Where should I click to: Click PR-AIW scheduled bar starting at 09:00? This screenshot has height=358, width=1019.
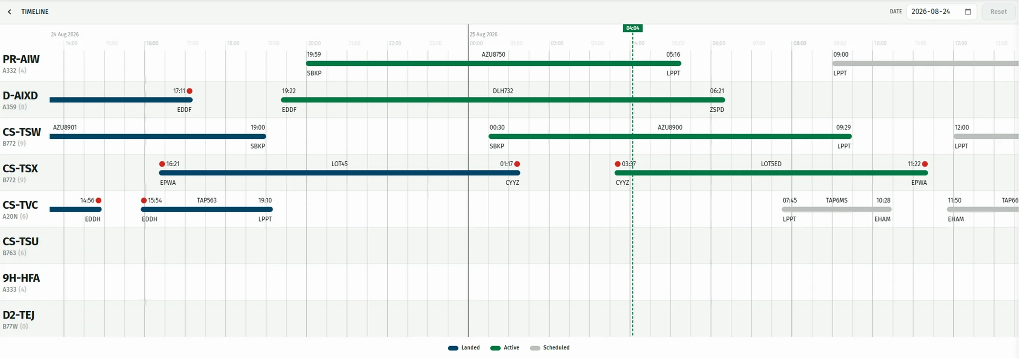(x=925, y=63)
